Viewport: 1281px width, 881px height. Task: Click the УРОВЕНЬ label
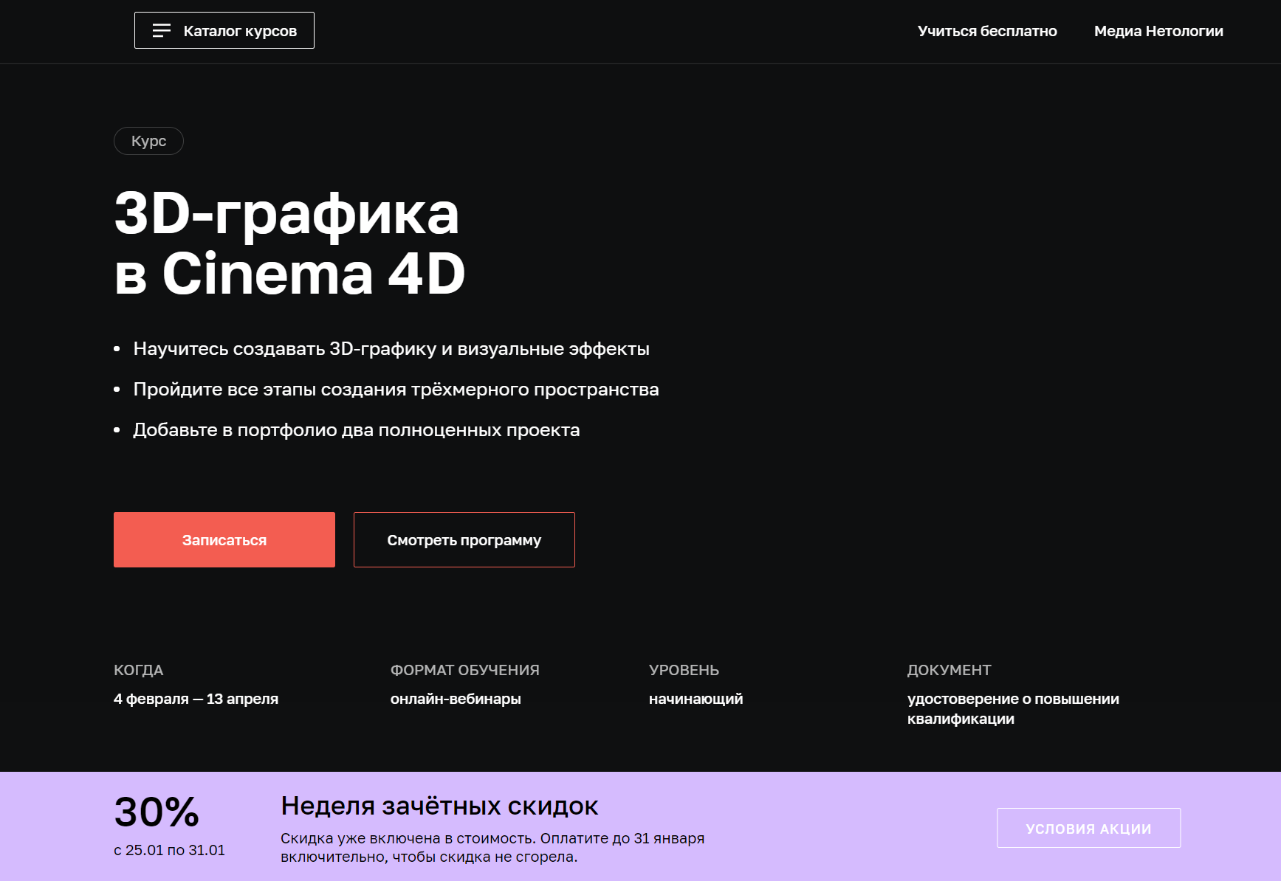pos(684,670)
